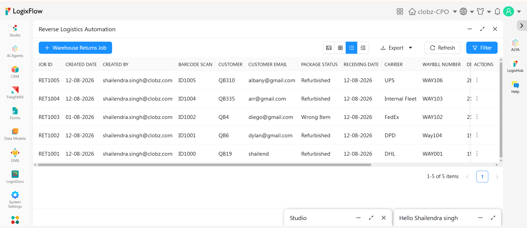The height and width of the screenshot is (228, 527).
Task: Open the Help chat icon
Action: pyautogui.click(x=515, y=87)
